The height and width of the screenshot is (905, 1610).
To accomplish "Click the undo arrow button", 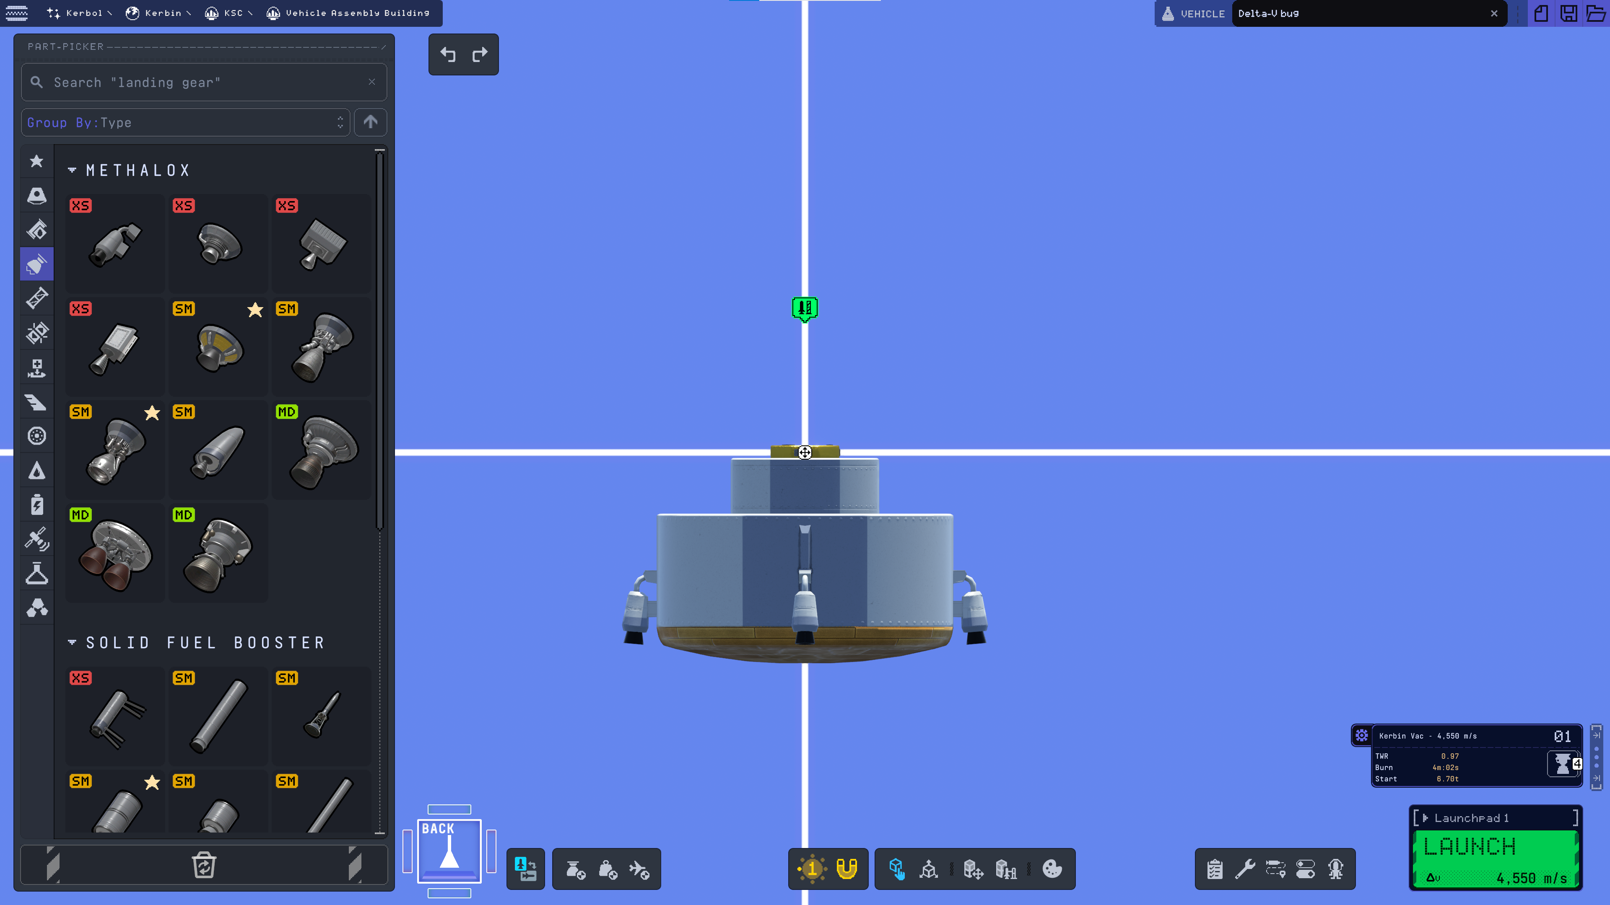I will (x=447, y=55).
